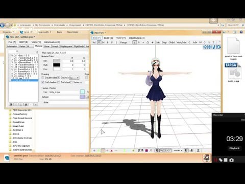Toggle the Ground shadow checkbox
This screenshot has width=245, height=184.
coord(58,78)
